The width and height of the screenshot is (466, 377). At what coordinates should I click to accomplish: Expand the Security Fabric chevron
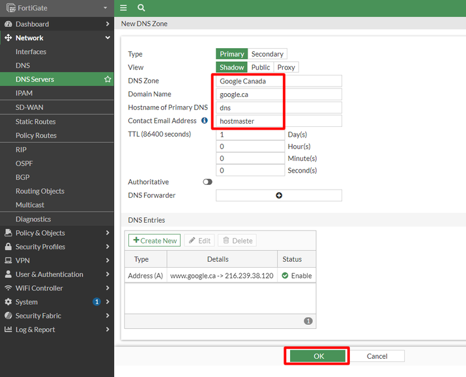pyautogui.click(x=108, y=316)
